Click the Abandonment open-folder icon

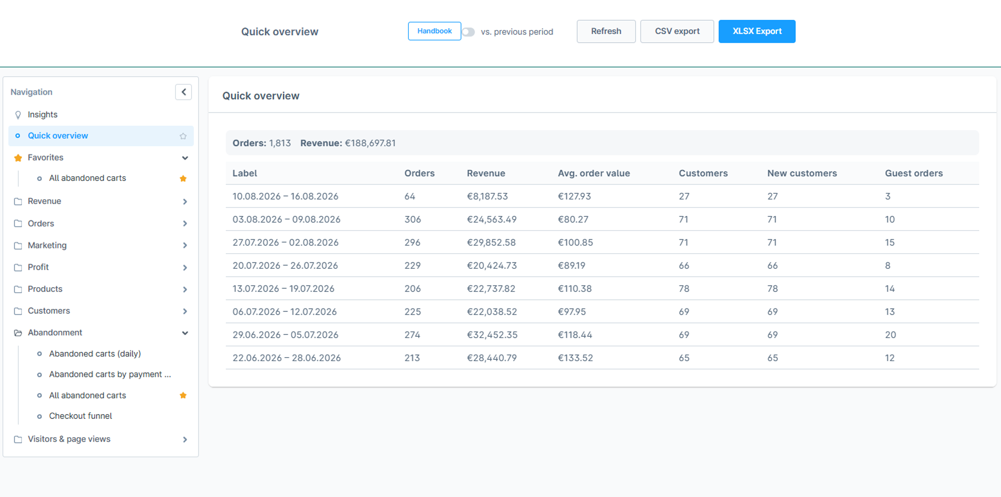[18, 333]
